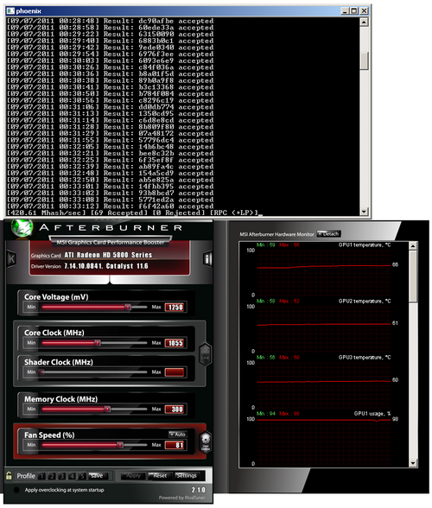
Task: Click the phoenix window title icon
Action: 10,10
